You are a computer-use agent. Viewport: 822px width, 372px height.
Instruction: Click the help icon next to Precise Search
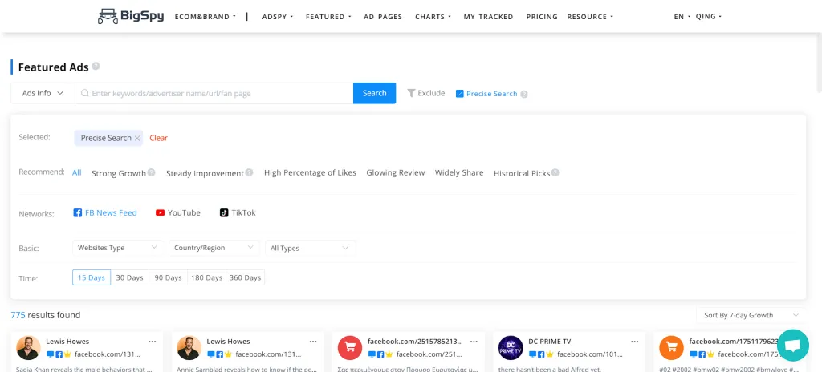524,94
